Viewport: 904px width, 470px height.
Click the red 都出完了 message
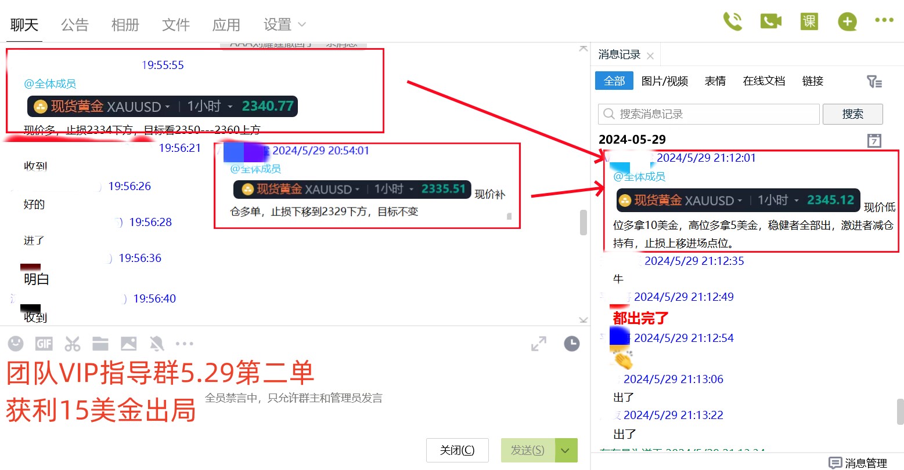click(x=641, y=318)
